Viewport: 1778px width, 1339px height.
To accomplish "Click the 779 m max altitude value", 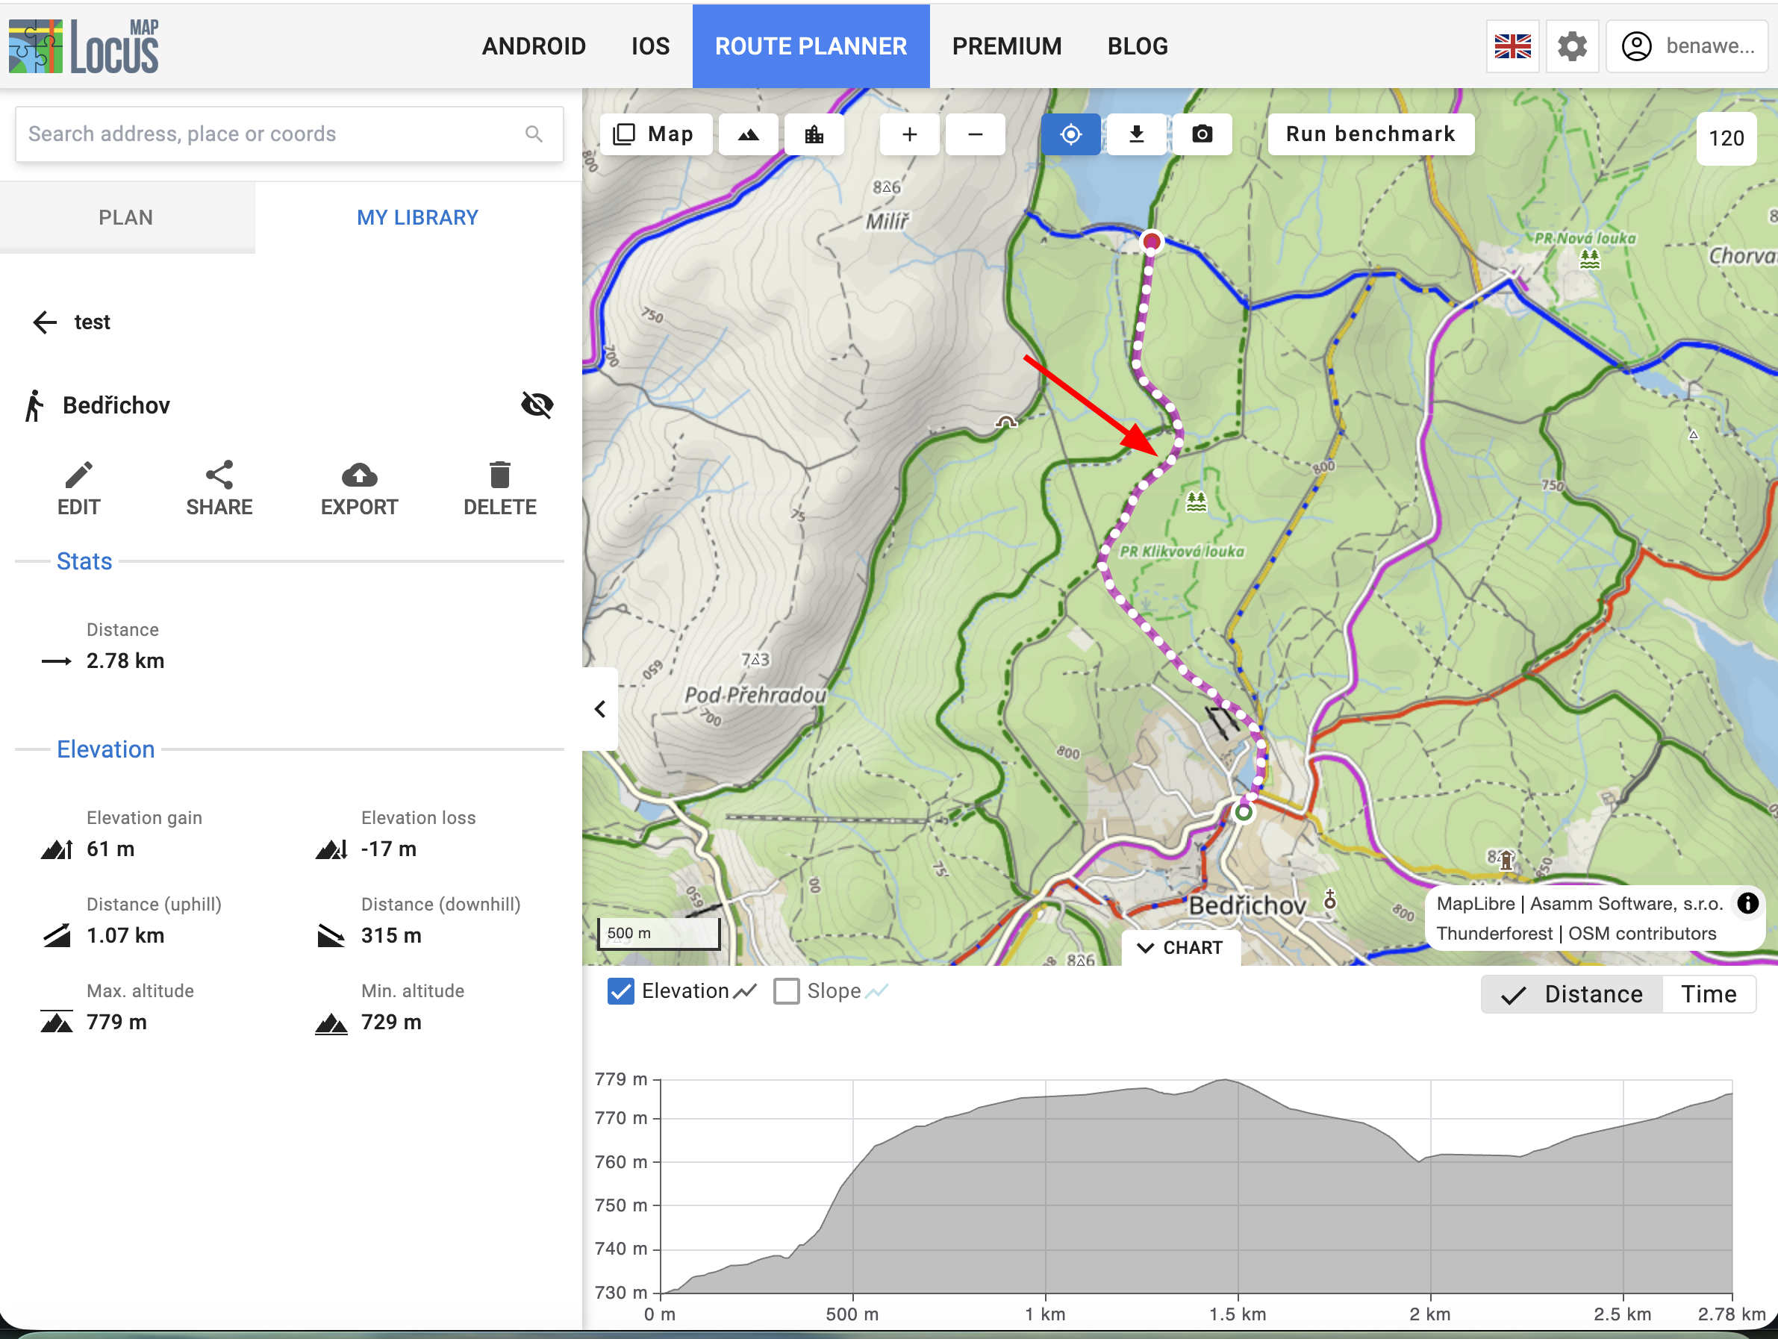I will (116, 1022).
